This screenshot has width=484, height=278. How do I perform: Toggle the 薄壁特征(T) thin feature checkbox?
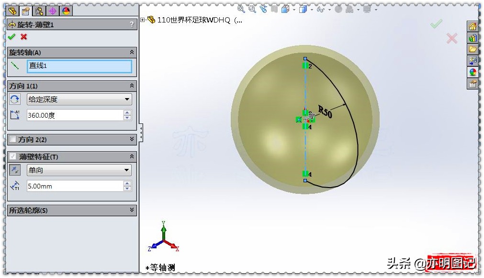point(13,156)
